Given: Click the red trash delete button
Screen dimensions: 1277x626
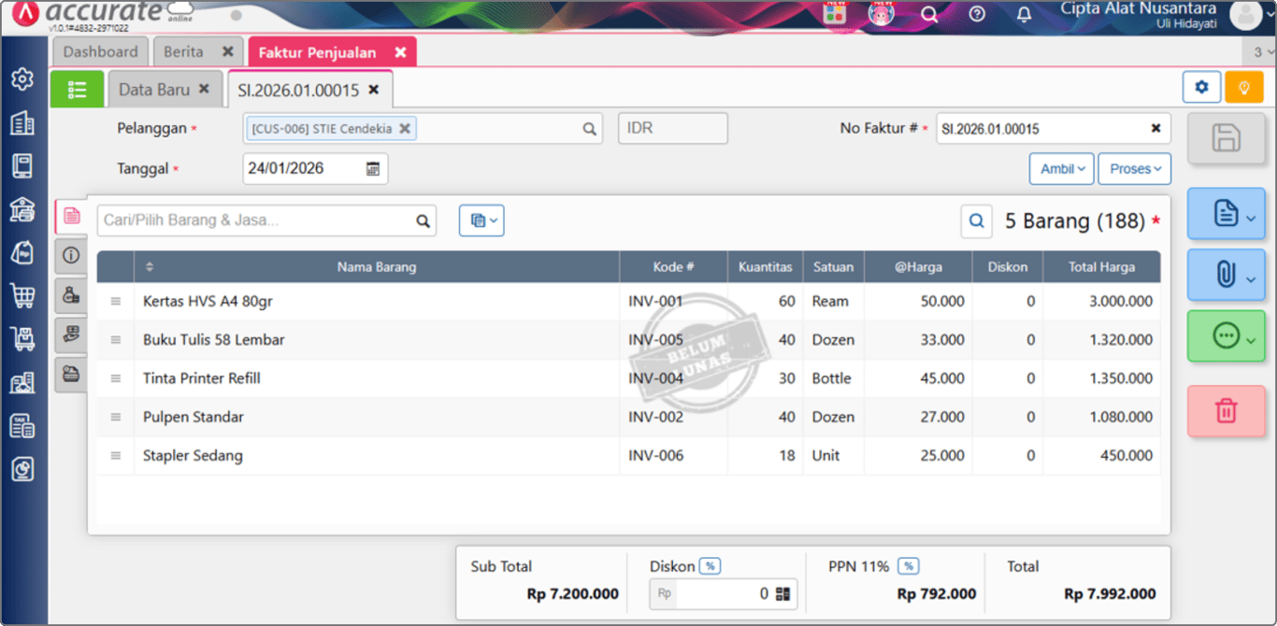Looking at the screenshot, I should (1226, 411).
